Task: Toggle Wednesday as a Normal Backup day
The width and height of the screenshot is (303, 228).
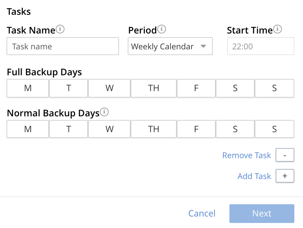Action: coord(109,129)
